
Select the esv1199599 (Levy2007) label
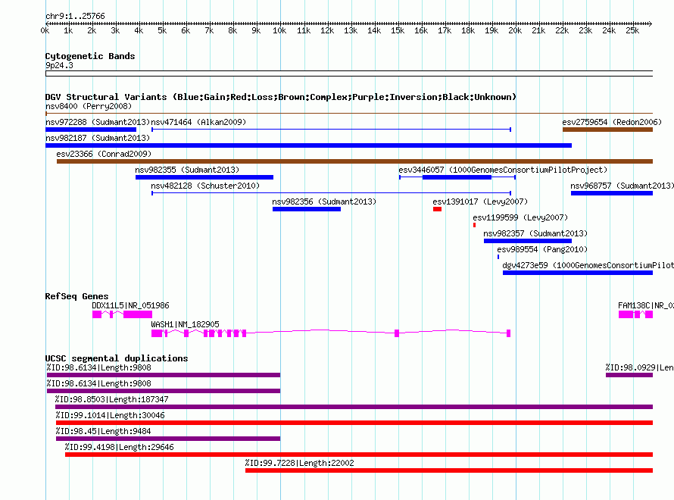point(520,217)
